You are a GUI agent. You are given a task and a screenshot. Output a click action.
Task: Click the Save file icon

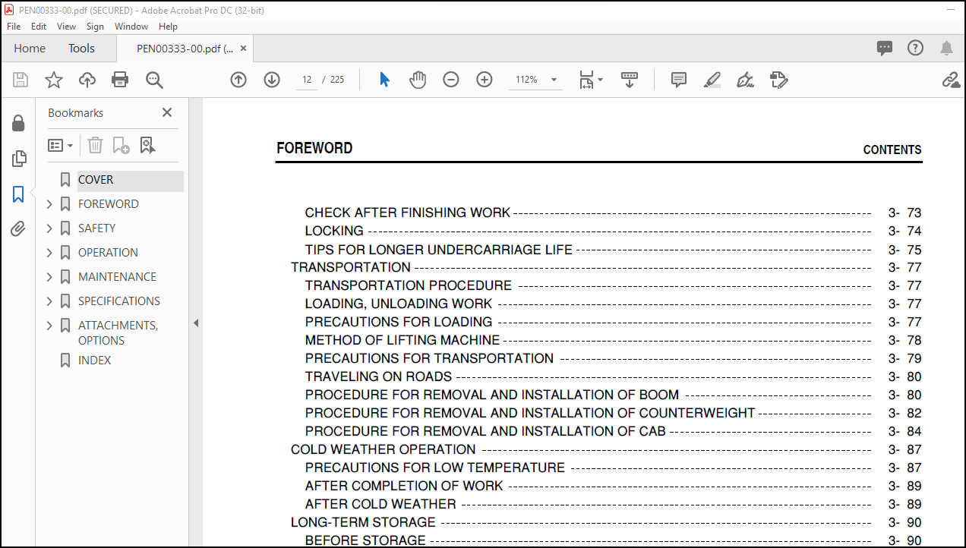[21, 80]
